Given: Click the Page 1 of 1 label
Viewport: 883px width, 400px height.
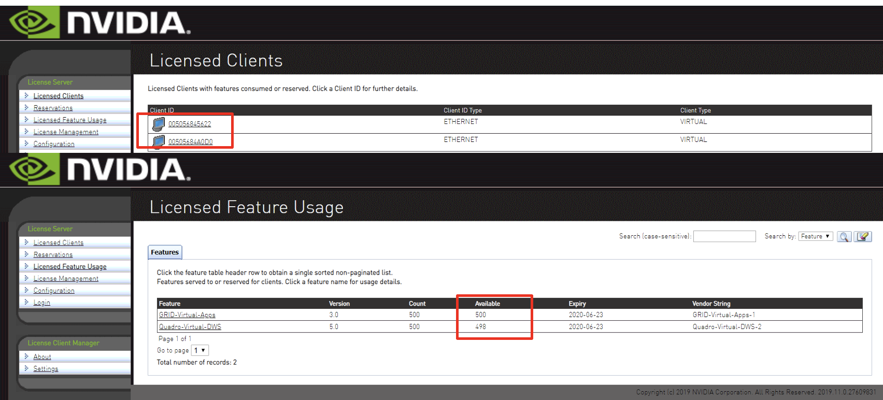Looking at the screenshot, I should coord(175,339).
